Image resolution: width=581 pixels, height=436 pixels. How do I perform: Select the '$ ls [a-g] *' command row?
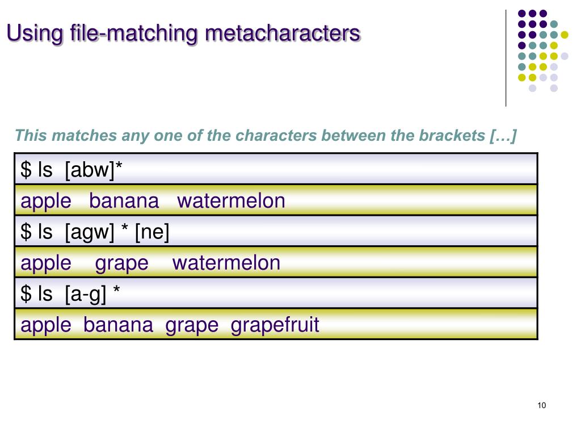point(276,293)
